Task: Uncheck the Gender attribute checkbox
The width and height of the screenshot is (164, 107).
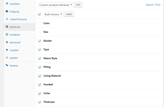Action: 40,41
